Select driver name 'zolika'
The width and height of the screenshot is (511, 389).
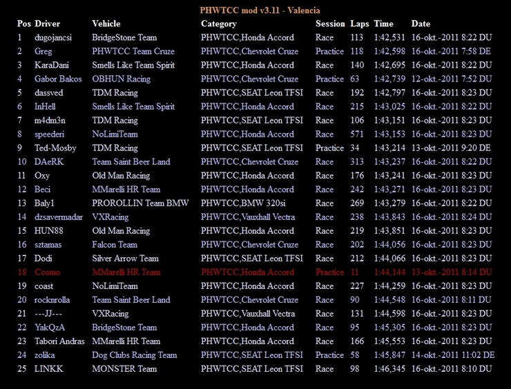tap(44, 355)
